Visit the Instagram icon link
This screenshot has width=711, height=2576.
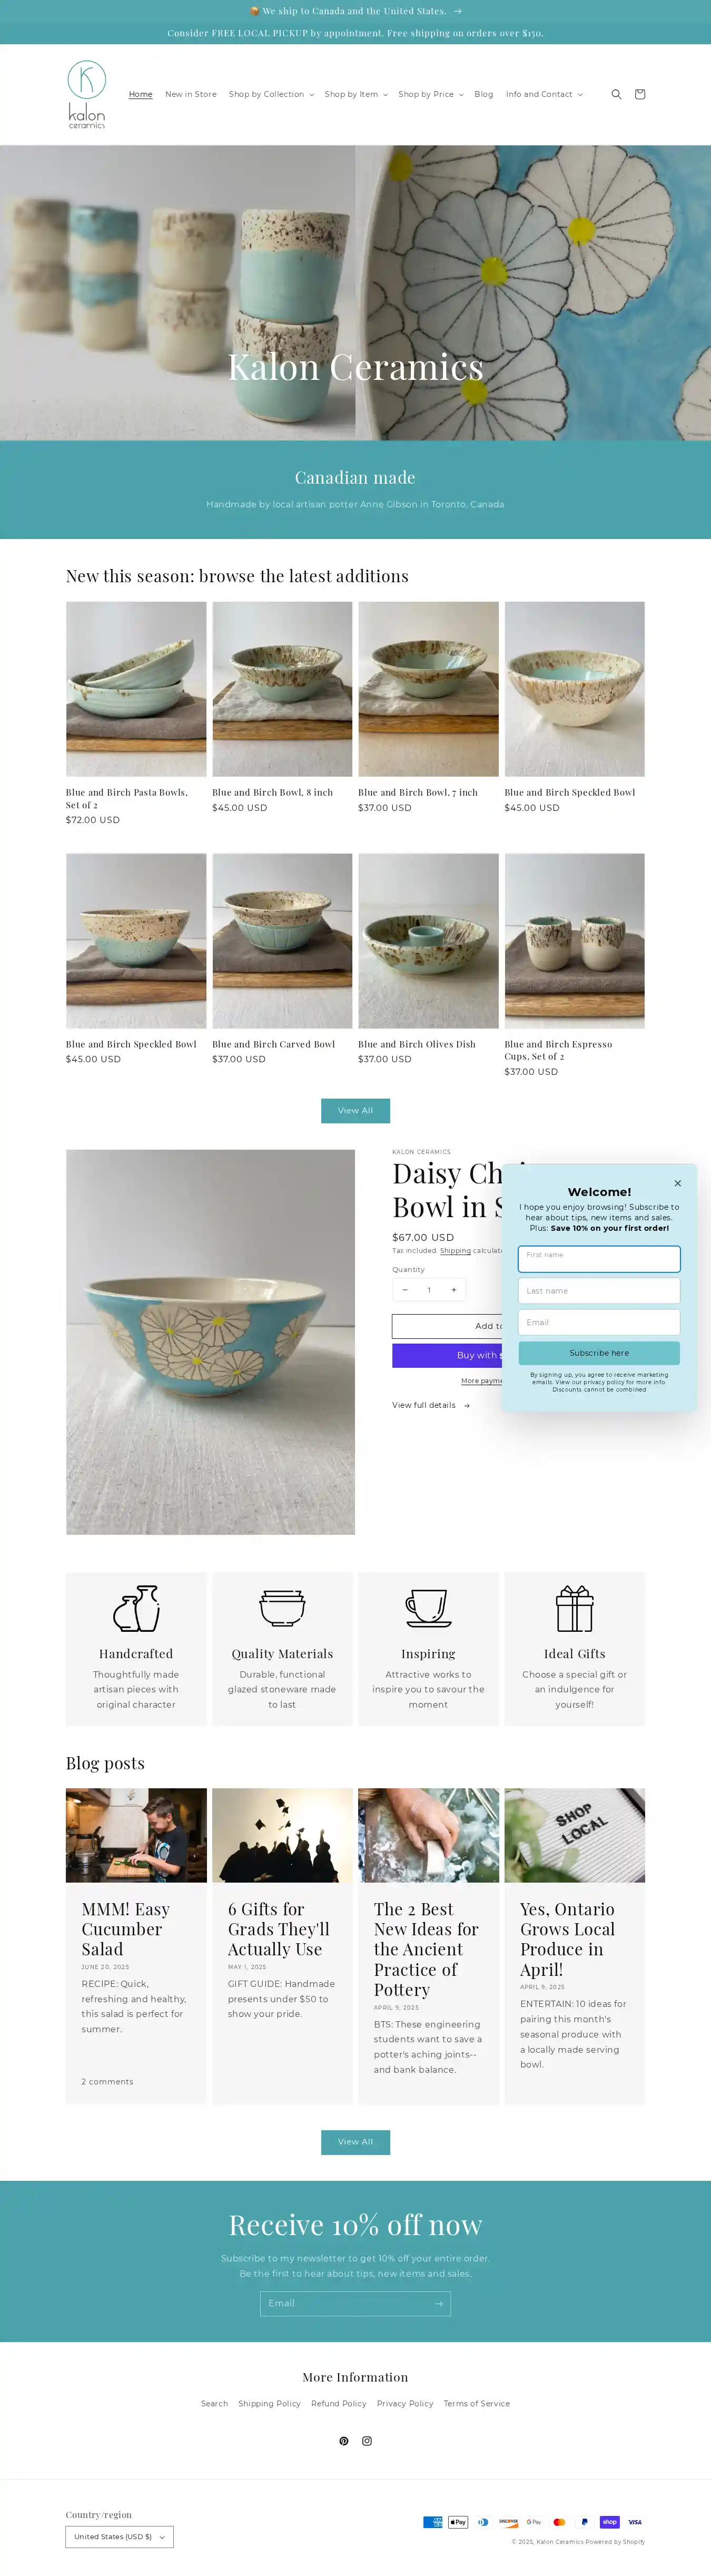pyautogui.click(x=367, y=2441)
